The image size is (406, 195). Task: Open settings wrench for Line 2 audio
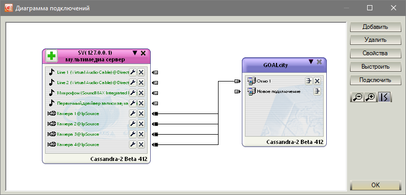133,83
